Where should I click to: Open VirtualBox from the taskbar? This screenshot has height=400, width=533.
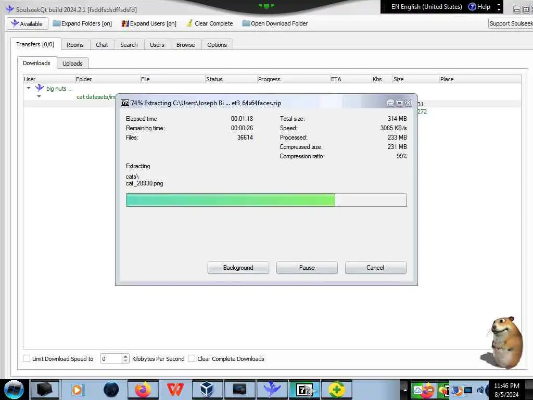[207, 390]
